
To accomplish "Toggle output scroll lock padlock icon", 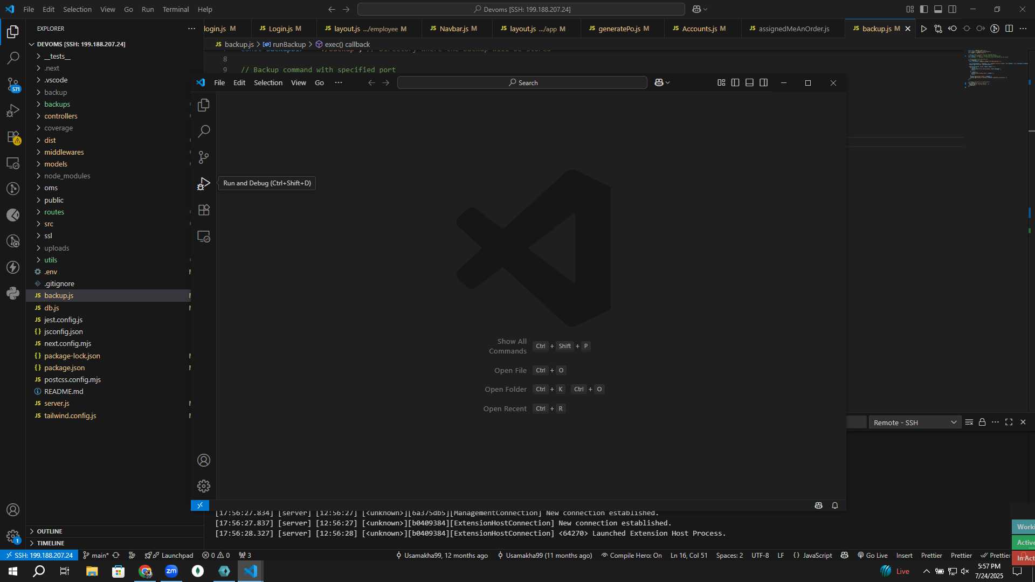I will (x=982, y=422).
